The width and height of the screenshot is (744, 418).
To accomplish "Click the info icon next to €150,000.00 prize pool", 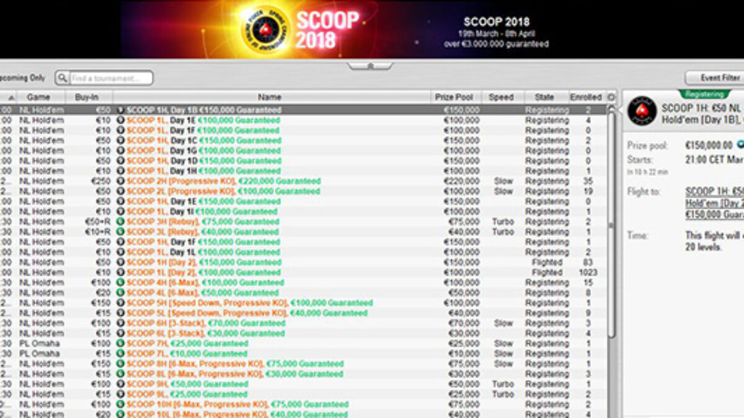I will click(740, 145).
